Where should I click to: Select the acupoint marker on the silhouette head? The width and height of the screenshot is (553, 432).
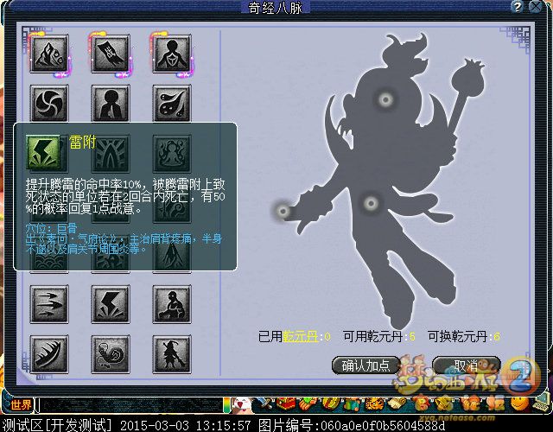385,100
